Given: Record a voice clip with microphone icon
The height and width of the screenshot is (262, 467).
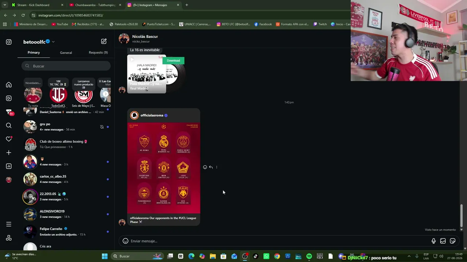Looking at the screenshot, I should [433, 241].
